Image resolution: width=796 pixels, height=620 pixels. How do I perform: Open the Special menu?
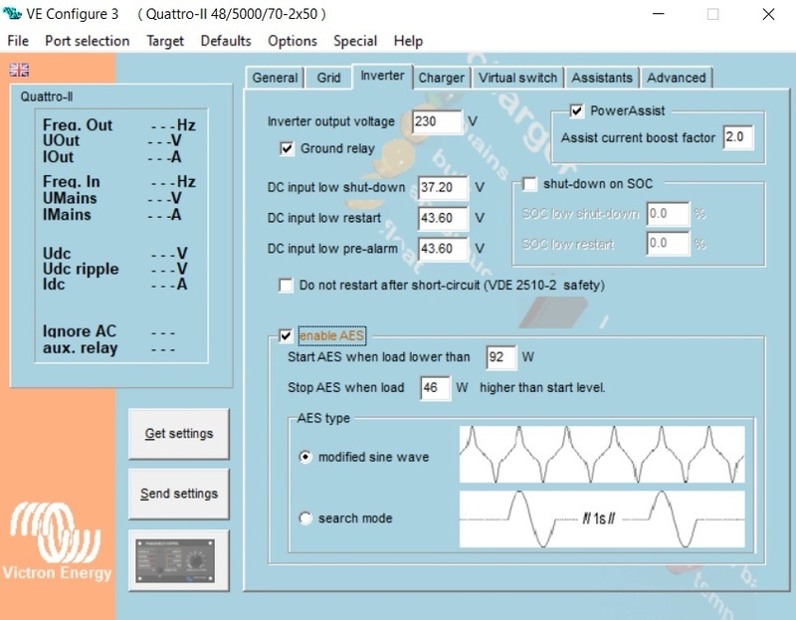[x=355, y=41]
